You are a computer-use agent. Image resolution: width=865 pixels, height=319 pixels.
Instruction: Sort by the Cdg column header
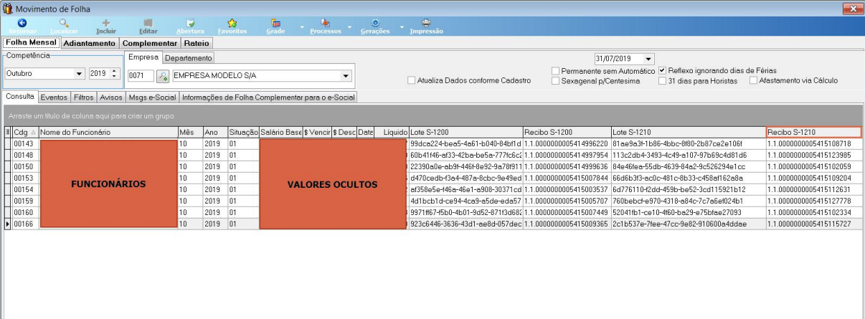(25, 133)
